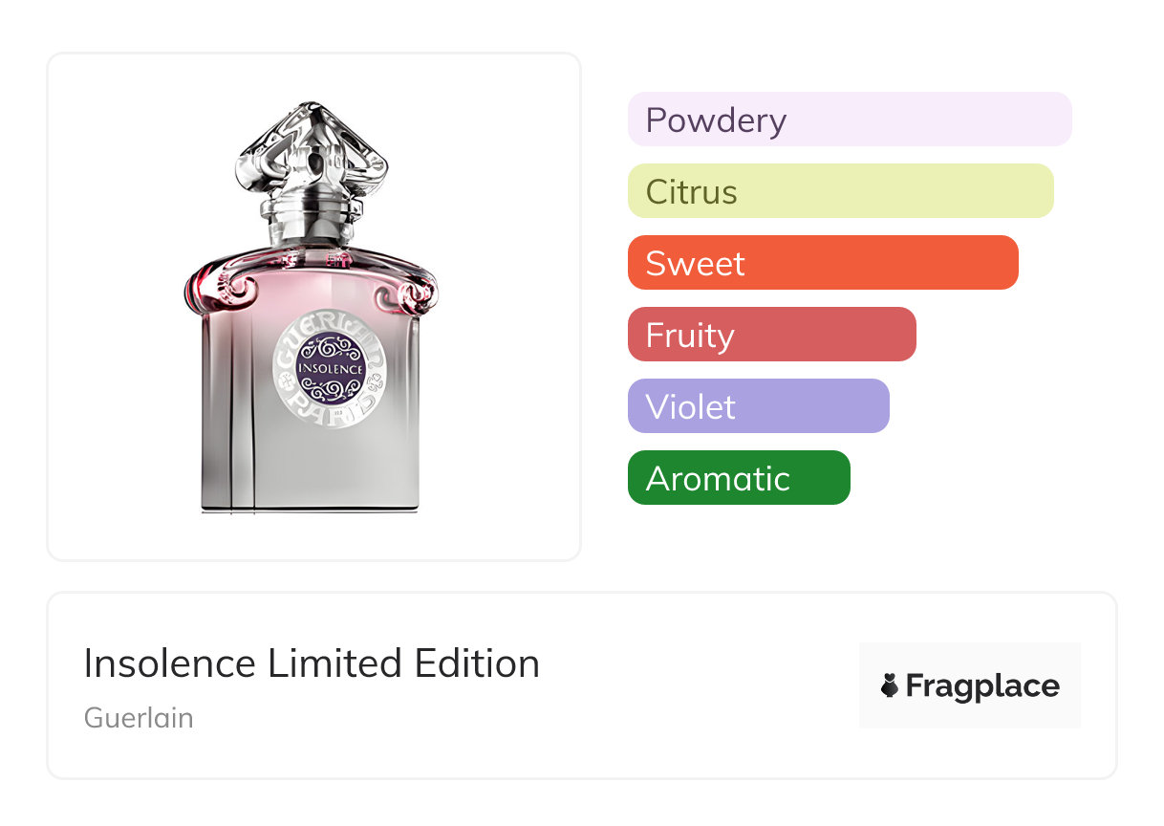The height and width of the screenshot is (826, 1164).
Task: Click the orange Sweet accord bar
Action: [x=822, y=263]
